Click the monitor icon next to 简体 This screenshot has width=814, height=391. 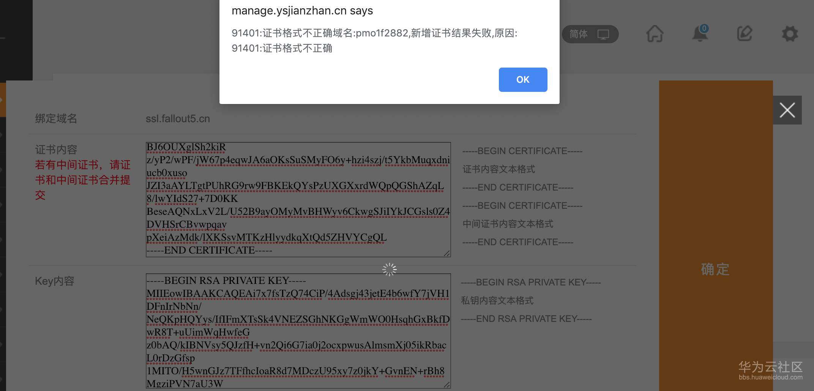click(x=603, y=34)
